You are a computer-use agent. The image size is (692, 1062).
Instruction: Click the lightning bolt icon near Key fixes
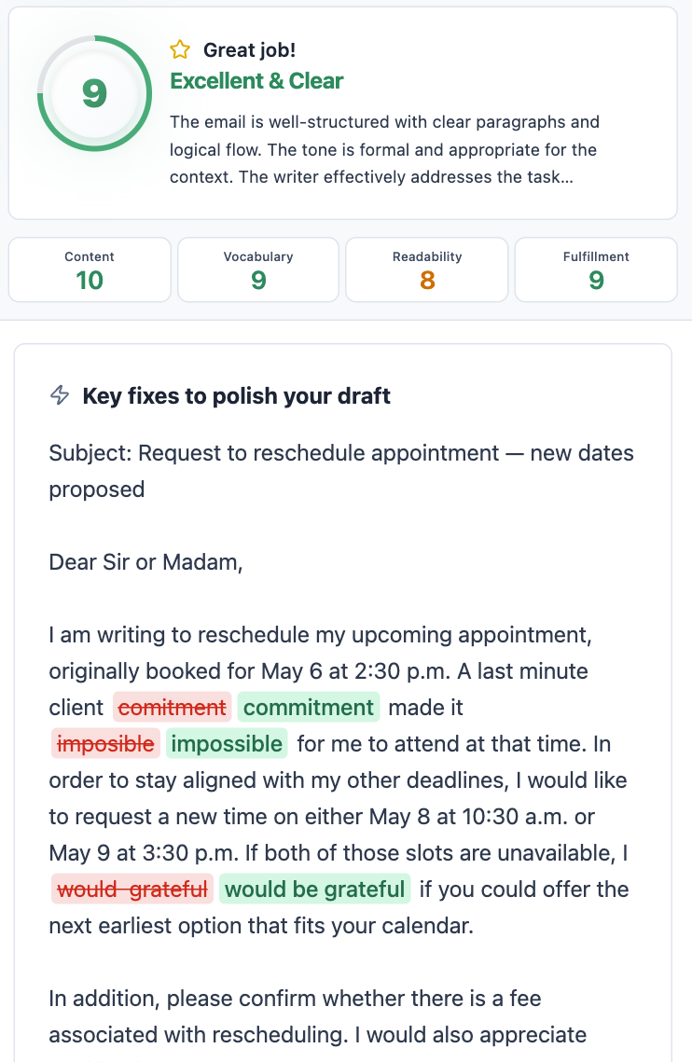click(60, 395)
